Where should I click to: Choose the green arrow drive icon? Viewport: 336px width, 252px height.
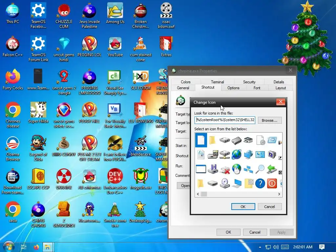click(x=272, y=169)
